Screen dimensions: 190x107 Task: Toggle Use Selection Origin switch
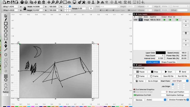134,92
